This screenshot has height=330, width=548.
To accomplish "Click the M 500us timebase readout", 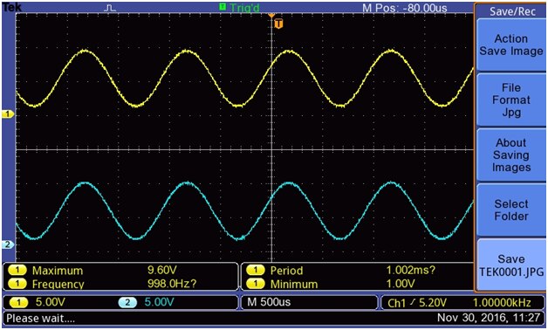I will point(269,302).
